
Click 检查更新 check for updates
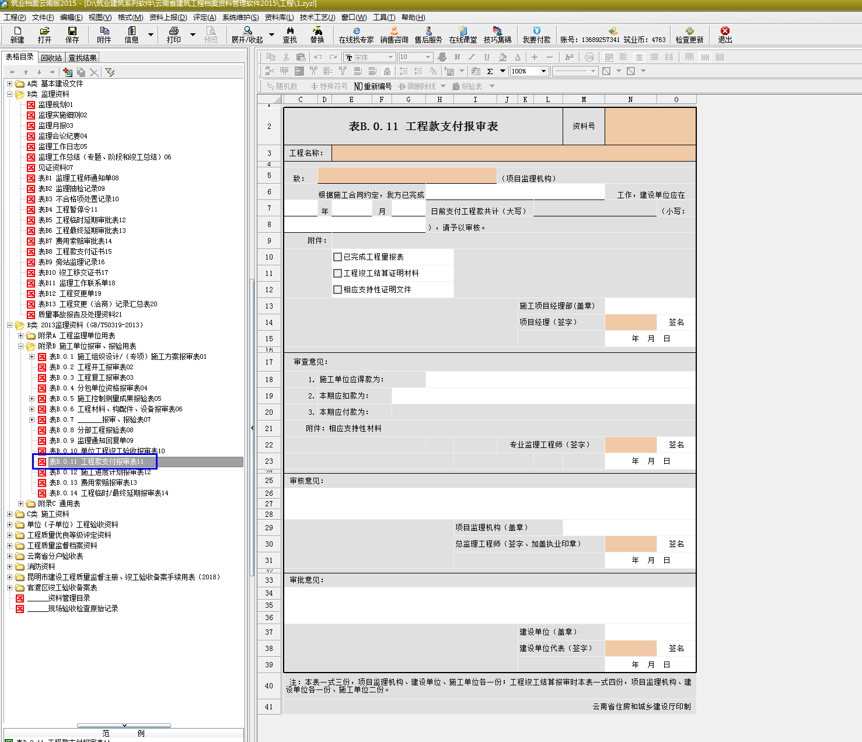coord(689,34)
